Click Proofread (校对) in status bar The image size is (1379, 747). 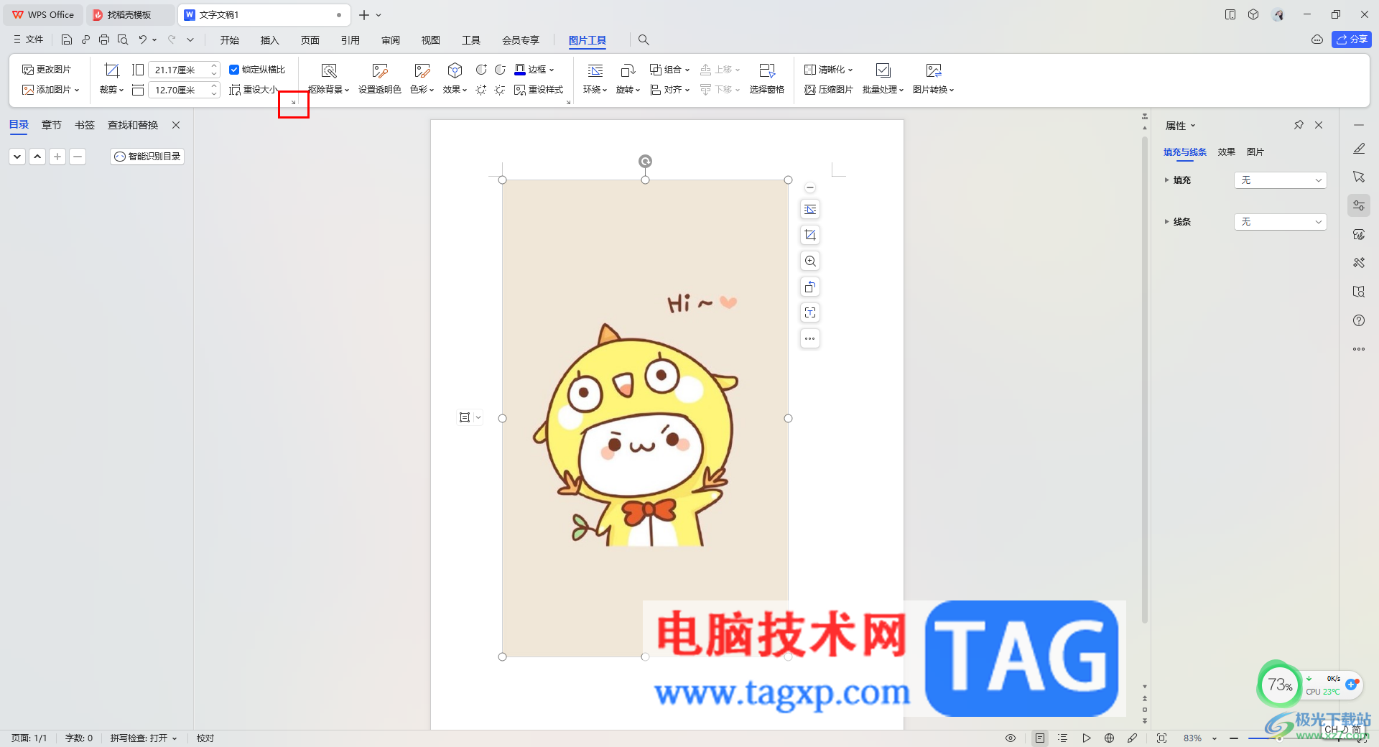click(x=205, y=738)
